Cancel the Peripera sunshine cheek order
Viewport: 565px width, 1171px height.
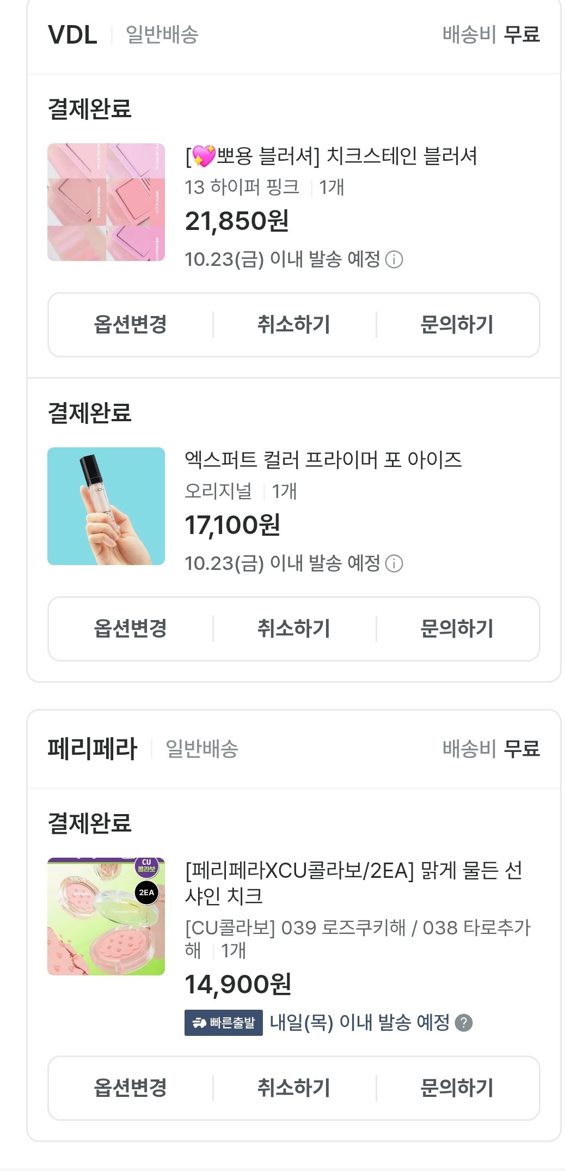294,1088
